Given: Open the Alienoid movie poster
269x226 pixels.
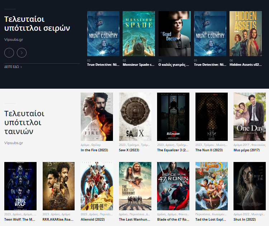Looking at the screenshot, I should tap(97, 186).
